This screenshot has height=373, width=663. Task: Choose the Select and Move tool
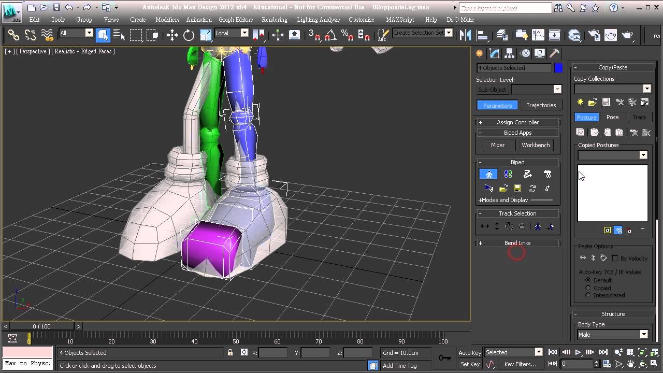click(172, 35)
